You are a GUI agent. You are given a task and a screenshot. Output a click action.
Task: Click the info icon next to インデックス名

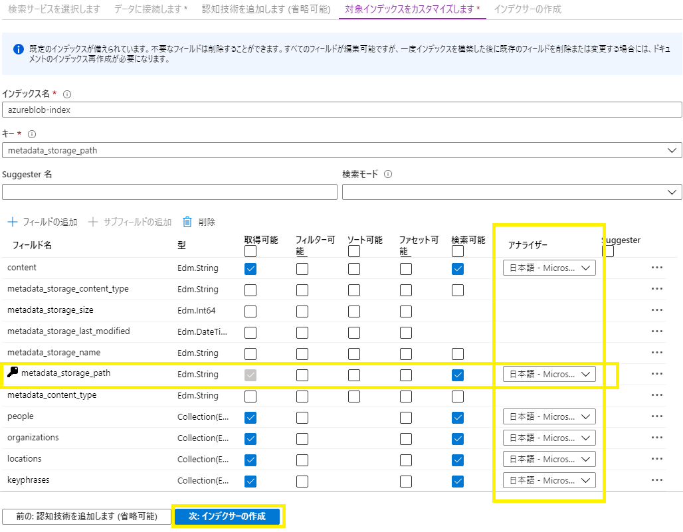point(67,94)
